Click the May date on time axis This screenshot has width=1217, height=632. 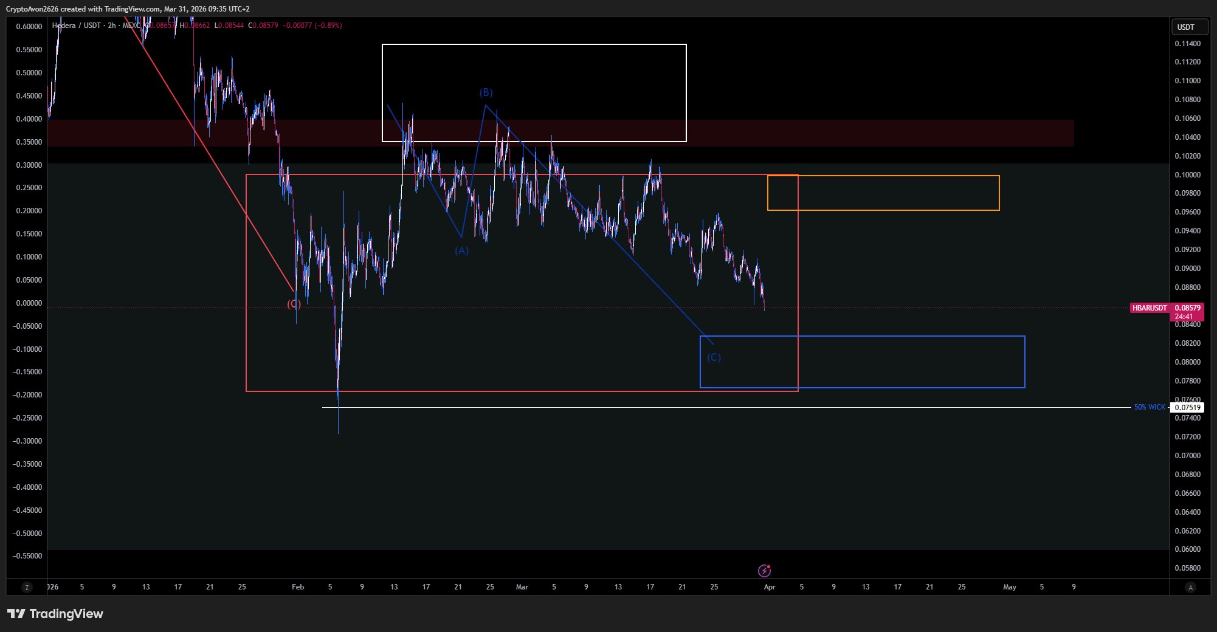1009,587
